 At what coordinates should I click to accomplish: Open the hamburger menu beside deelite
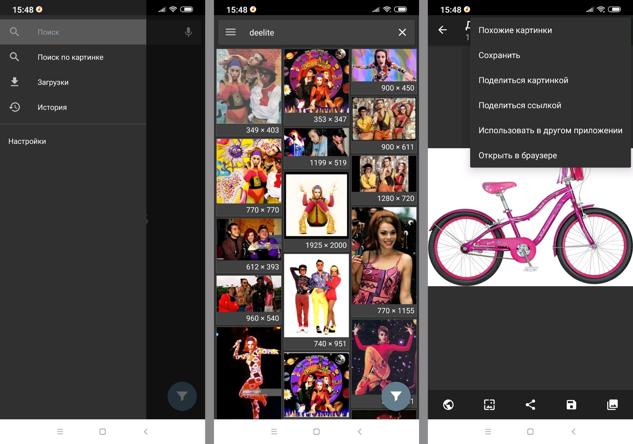click(x=230, y=32)
